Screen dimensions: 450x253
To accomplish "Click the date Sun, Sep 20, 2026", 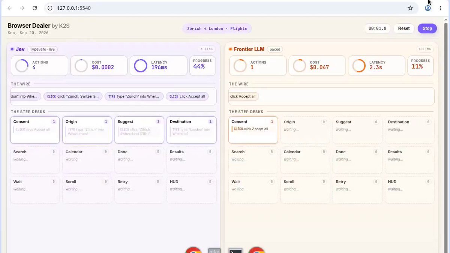I will (x=28, y=33).
